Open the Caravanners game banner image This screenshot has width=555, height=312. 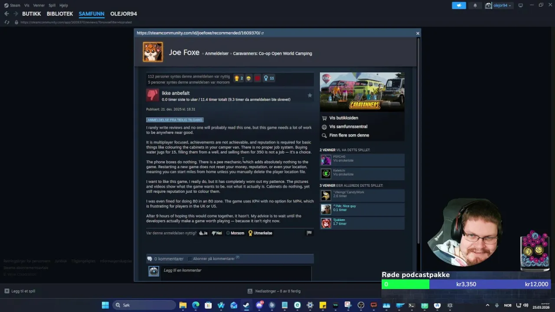(x=362, y=92)
